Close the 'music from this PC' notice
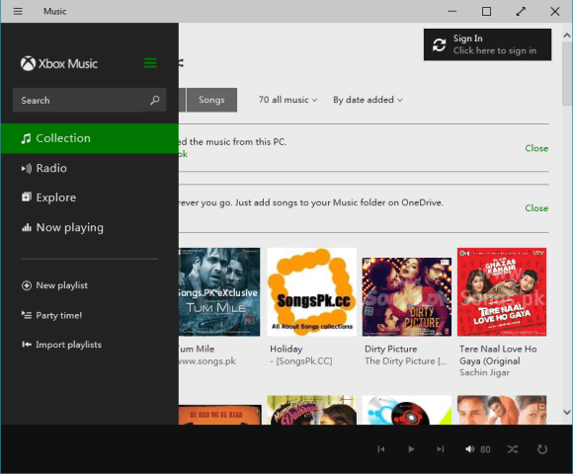 (x=536, y=148)
